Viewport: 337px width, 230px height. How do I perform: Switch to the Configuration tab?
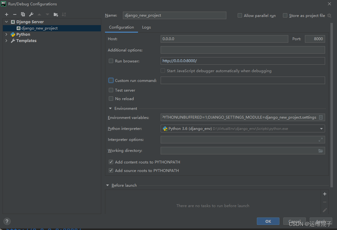tap(121, 27)
